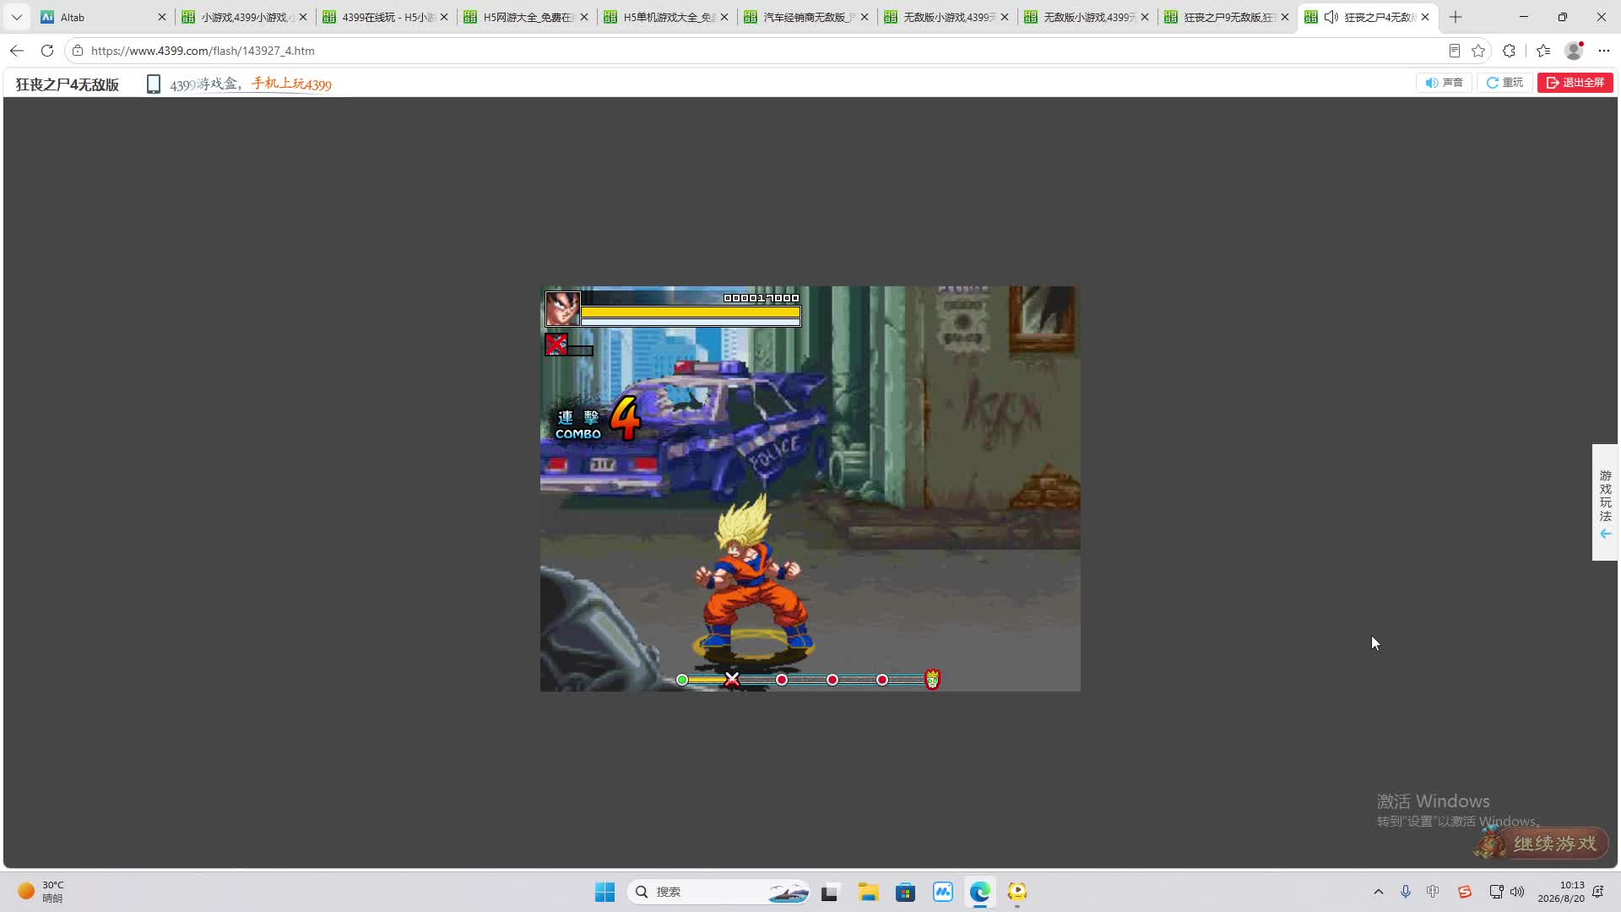Open the clock showing 10:13
This screenshot has width=1621, height=912.
1561,892
